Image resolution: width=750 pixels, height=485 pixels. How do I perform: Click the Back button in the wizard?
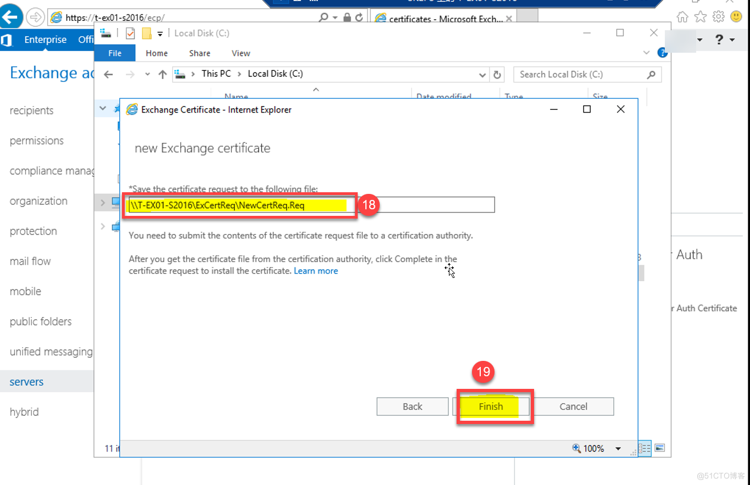pos(413,406)
